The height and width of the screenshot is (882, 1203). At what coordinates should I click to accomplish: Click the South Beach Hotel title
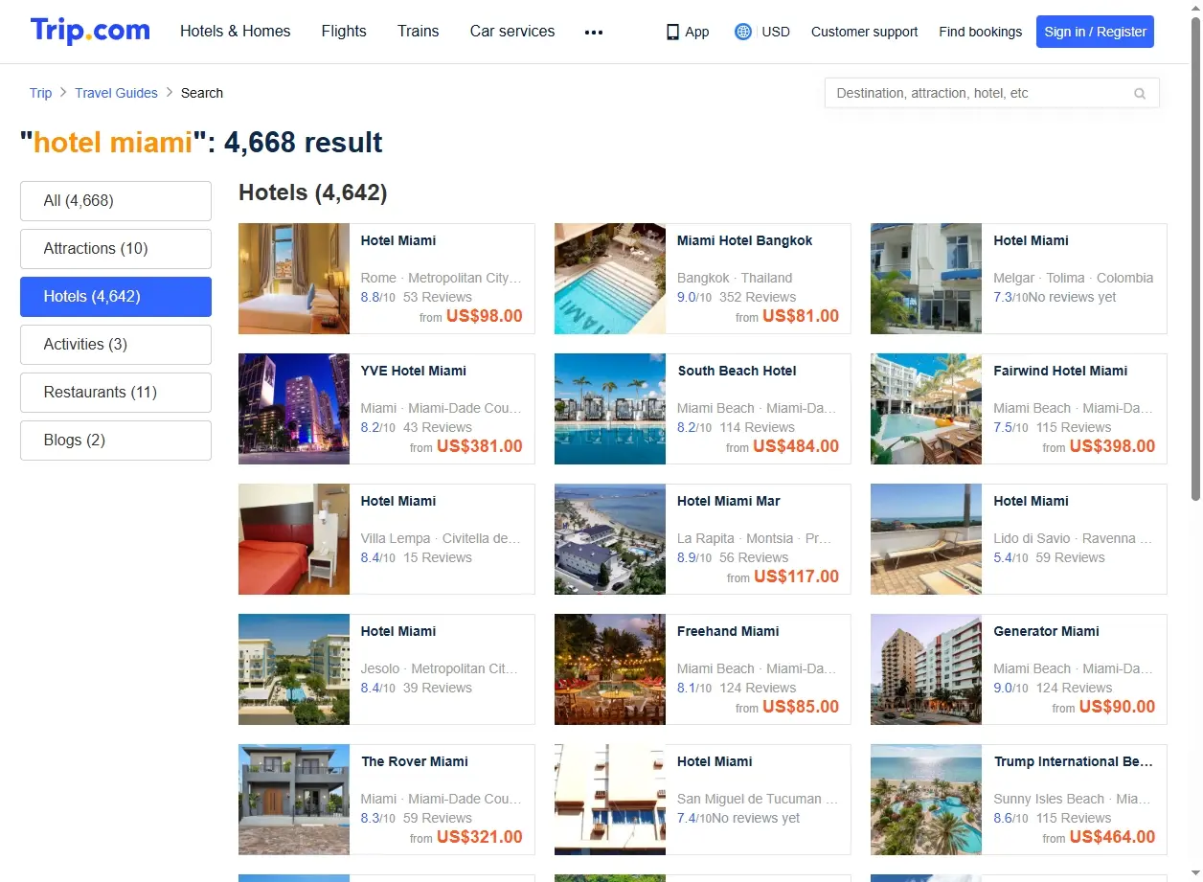coord(737,371)
